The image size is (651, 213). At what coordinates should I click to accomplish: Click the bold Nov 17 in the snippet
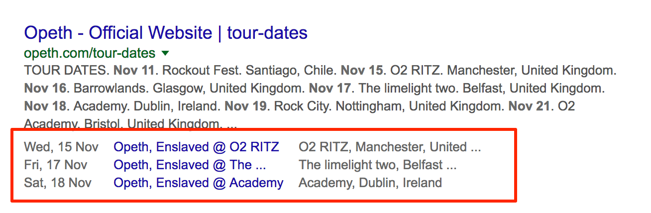pyautogui.click(x=330, y=89)
